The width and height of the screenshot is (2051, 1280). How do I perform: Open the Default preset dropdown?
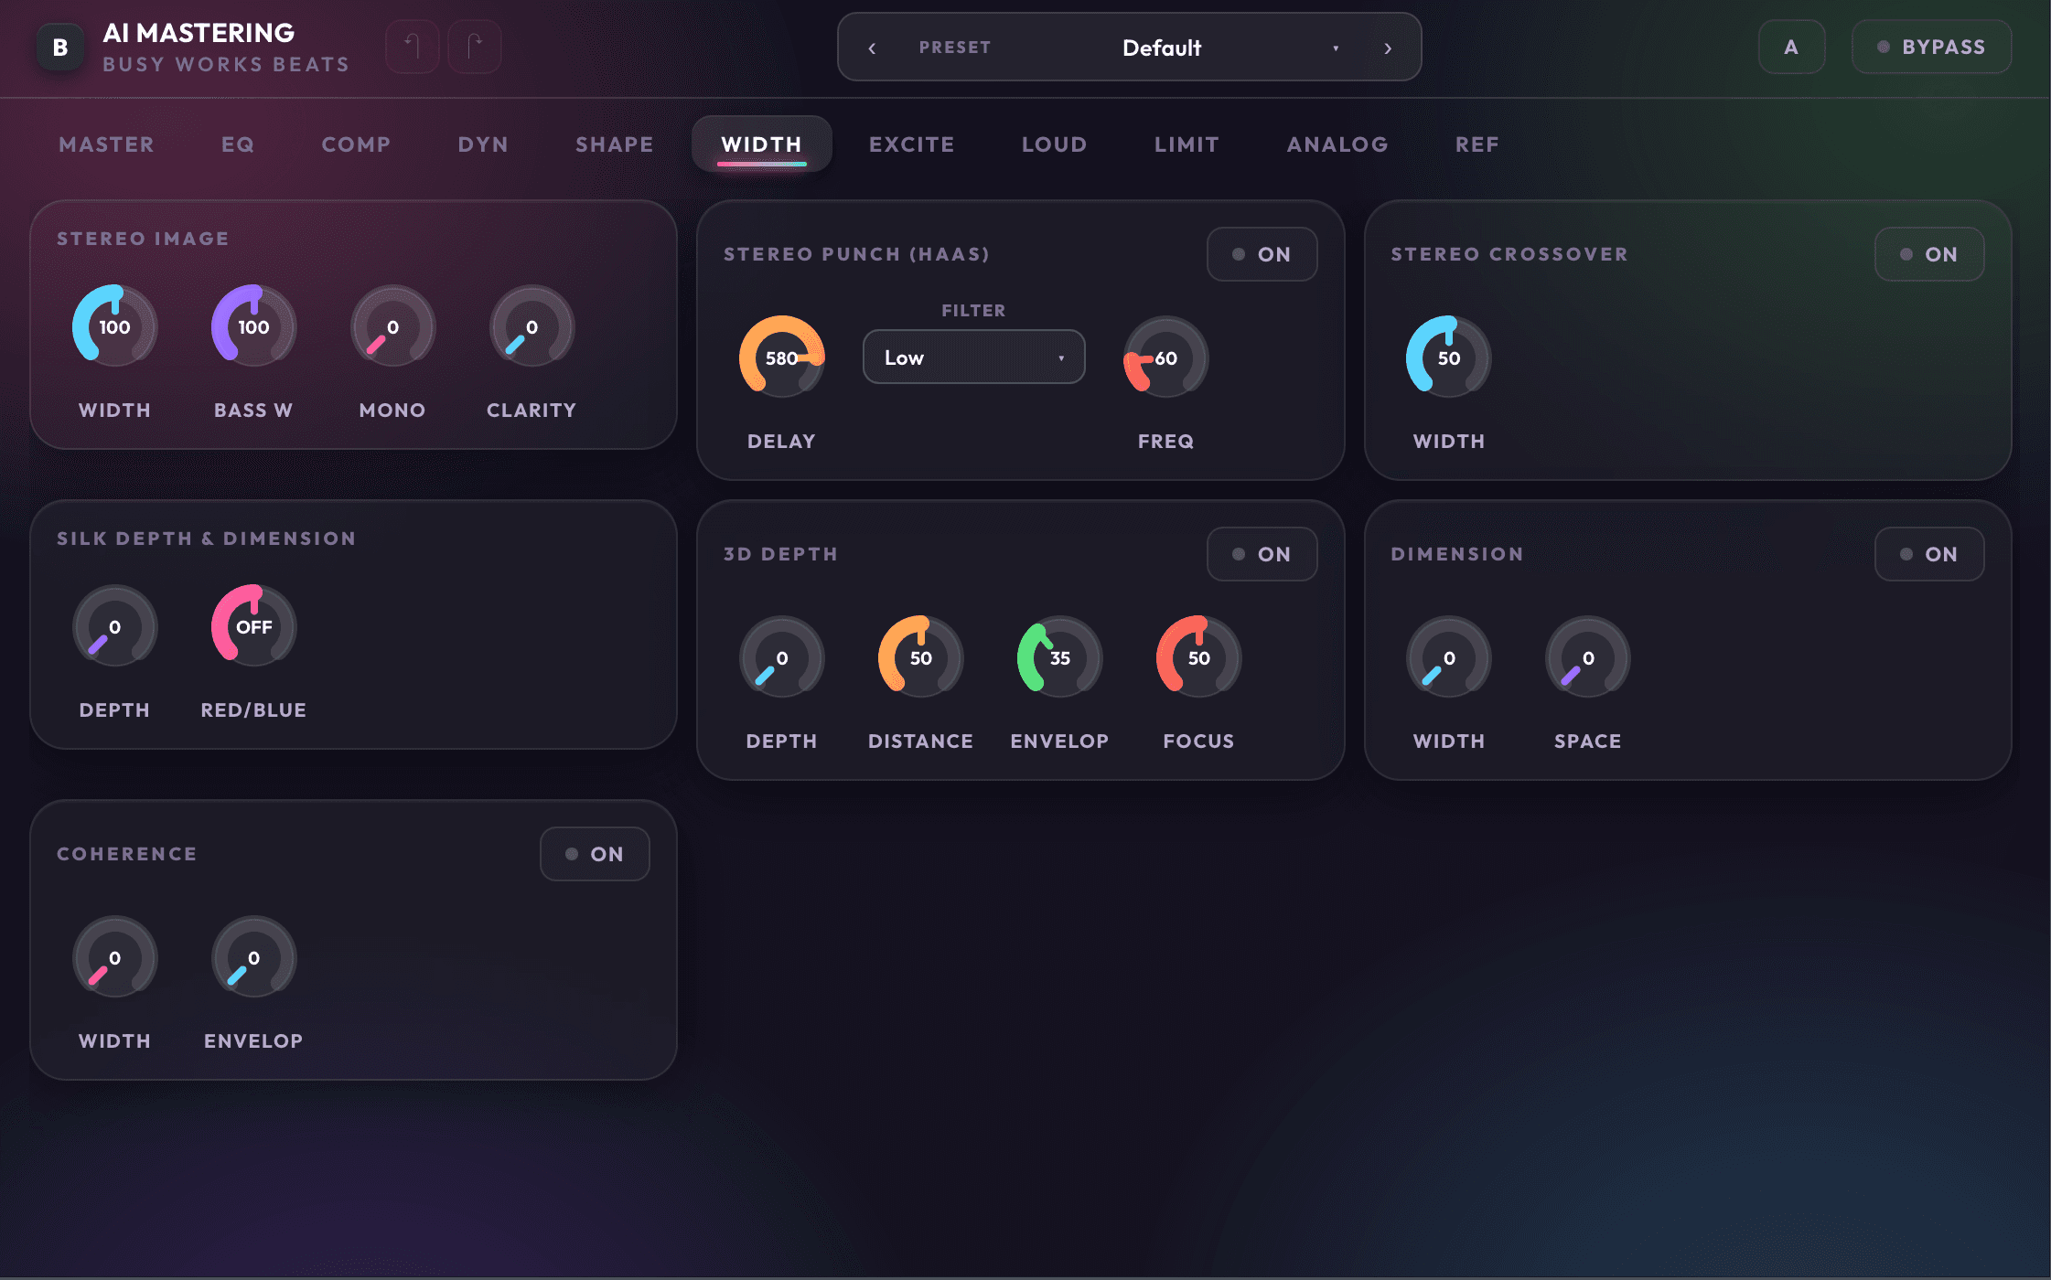point(1230,48)
